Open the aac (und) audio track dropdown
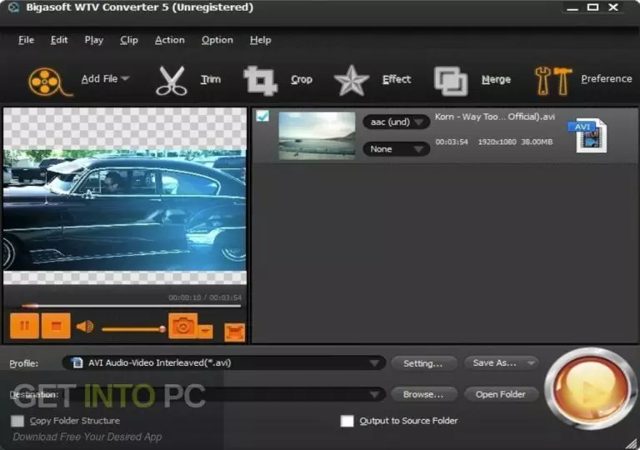 [x=396, y=122]
